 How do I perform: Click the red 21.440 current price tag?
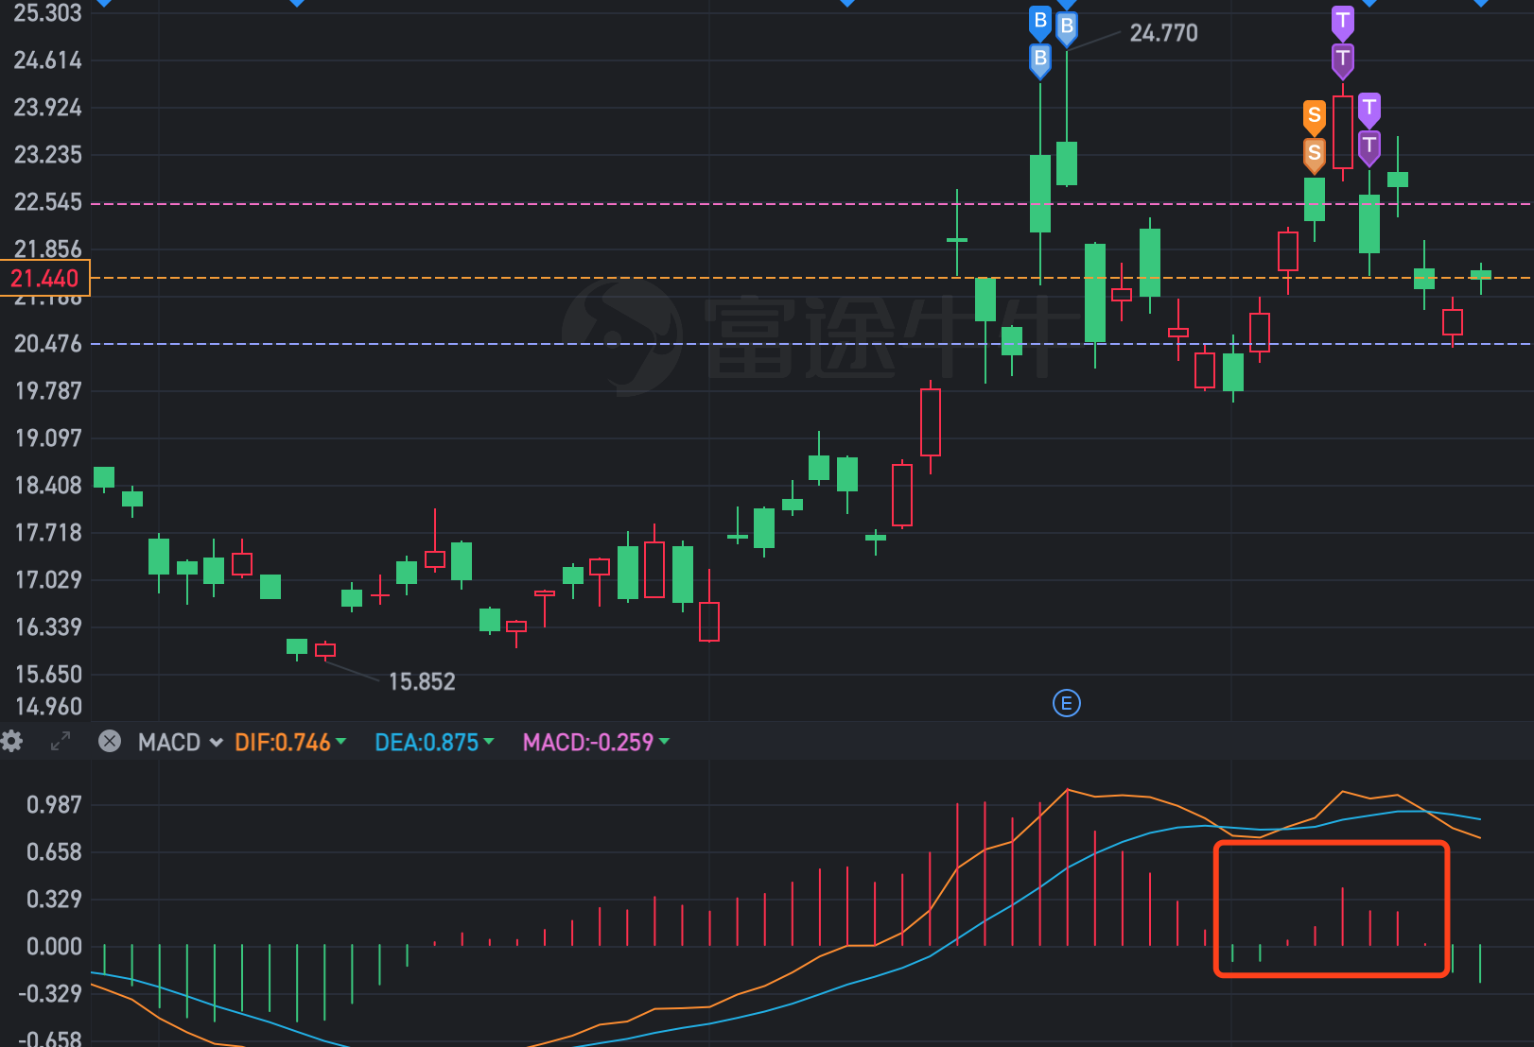pos(44,279)
